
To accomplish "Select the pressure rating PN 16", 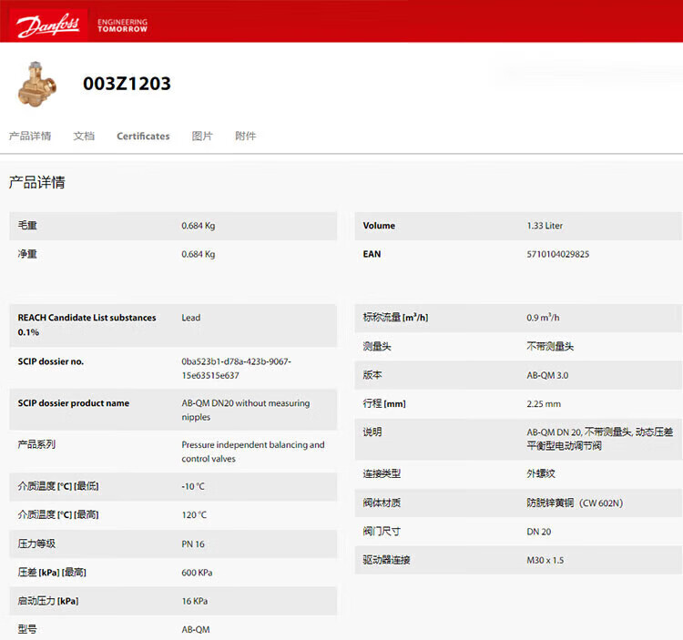I will click(193, 543).
